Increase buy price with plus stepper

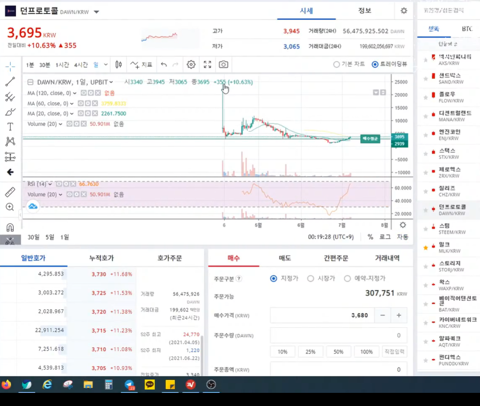point(399,315)
